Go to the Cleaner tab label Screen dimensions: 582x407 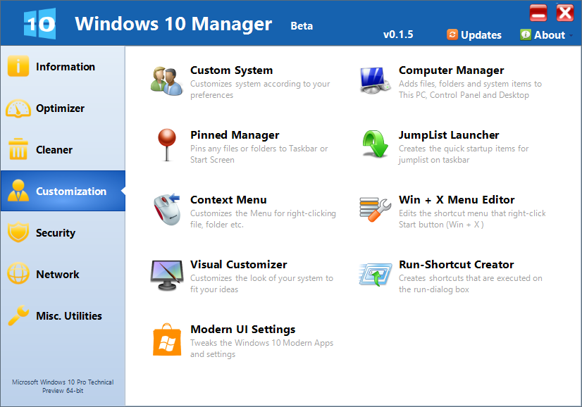coord(54,150)
